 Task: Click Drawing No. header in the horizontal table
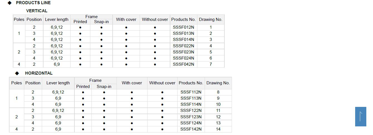click(x=218, y=83)
